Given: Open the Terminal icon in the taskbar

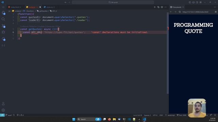Looking at the screenshot, I should (124, 119).
